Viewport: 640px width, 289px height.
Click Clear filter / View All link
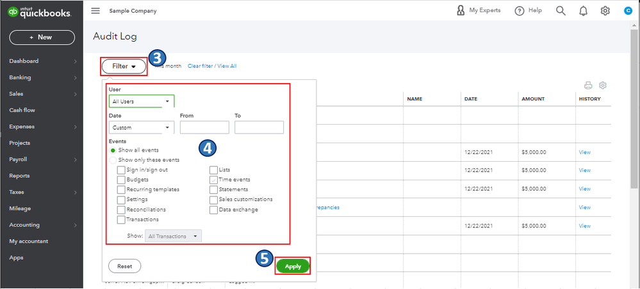pyautogui.click(x=212, y=66)
